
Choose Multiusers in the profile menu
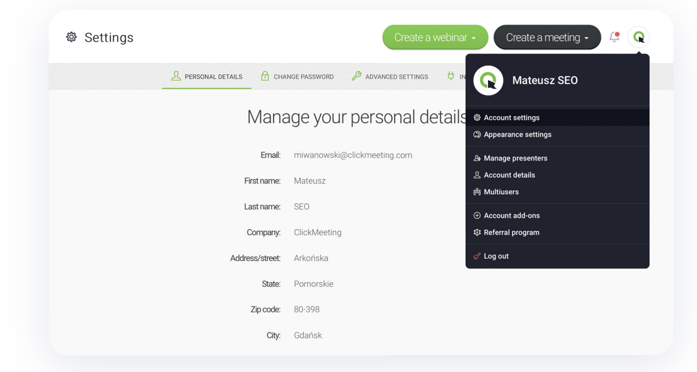pyautogui.click(x=557, y=192)
